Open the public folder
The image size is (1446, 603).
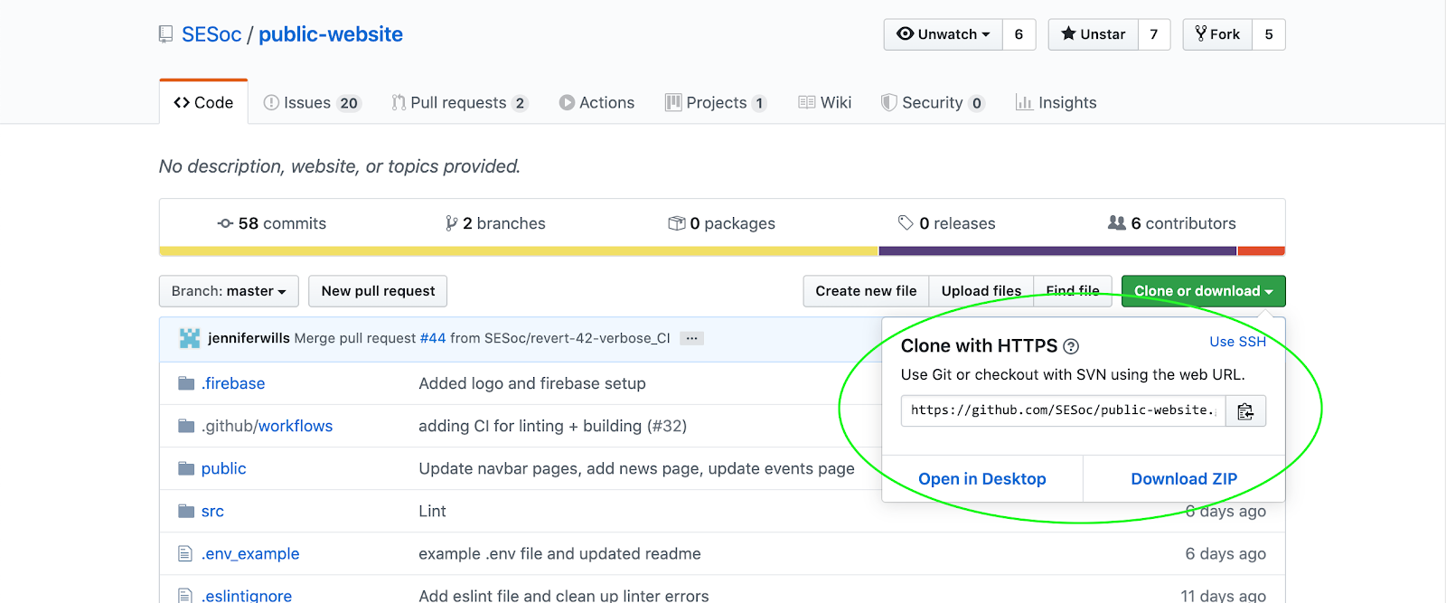(224, 468)
